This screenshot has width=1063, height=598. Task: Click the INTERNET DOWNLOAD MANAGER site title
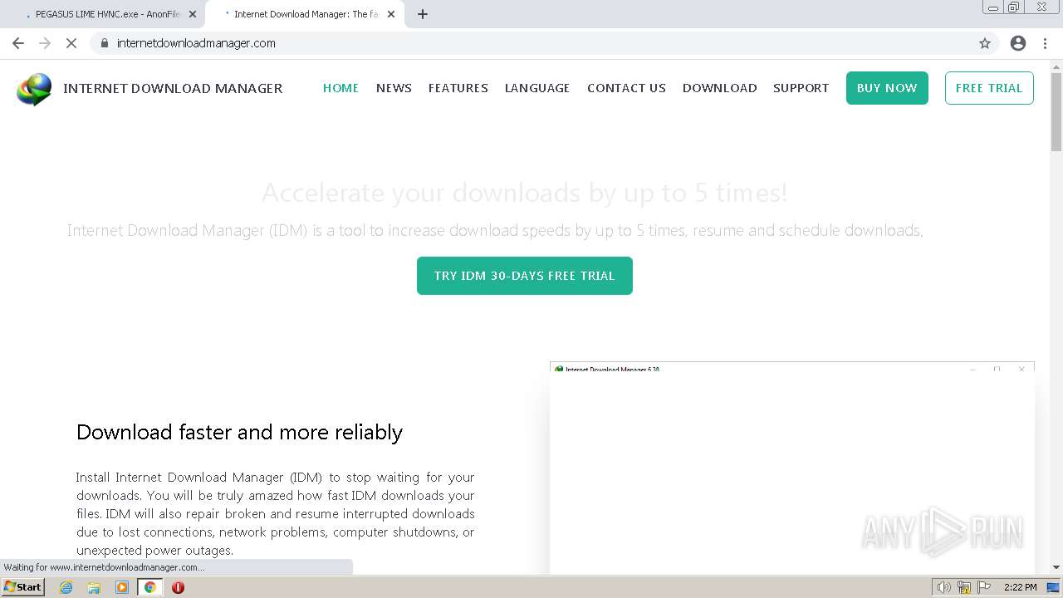173,88
